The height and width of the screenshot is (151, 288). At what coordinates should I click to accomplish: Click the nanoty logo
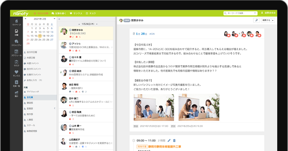click(21, 13)
